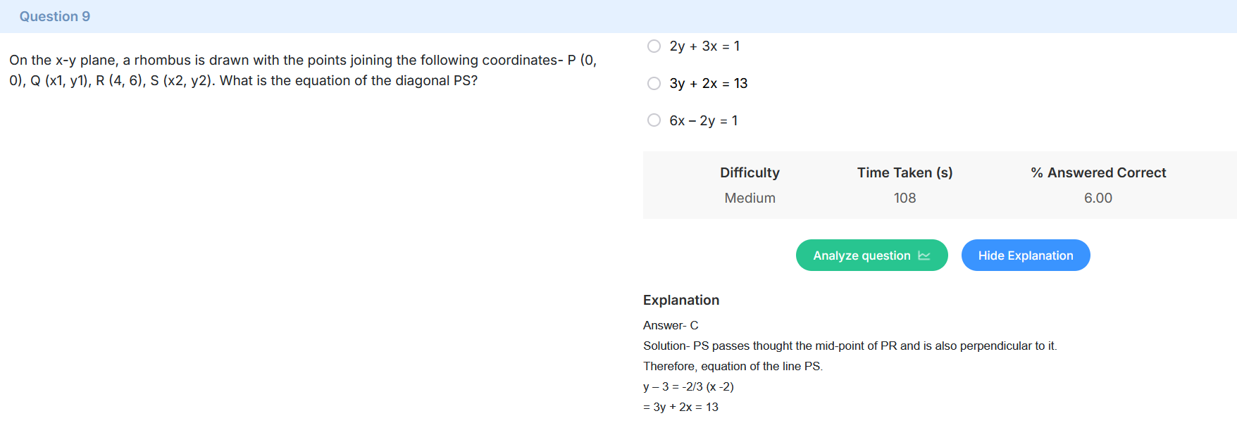
Task: Click the option text '2y + 3x = 1'
Action: click(x=704, y=46)
